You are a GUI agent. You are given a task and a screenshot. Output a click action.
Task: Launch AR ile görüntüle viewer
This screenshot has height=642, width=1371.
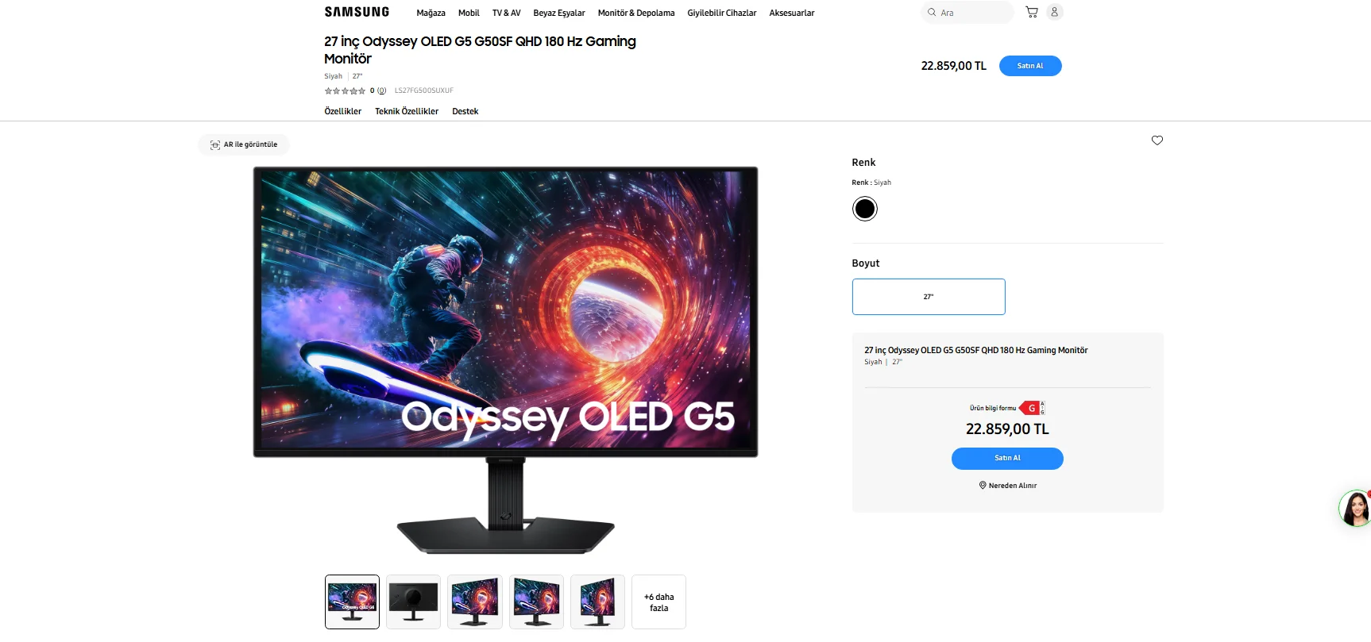244,144
